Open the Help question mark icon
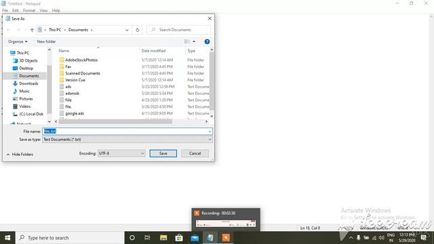This screenshot has height=244, width=434. pyautogui.click(x=207, y=41)
